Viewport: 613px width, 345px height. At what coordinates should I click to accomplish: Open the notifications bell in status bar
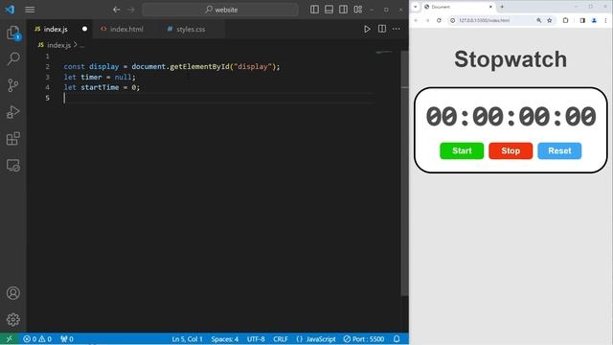pyautogui.click(x=397, y=338)
